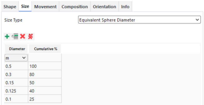The width and height of the screenshot is (204, 105).
Task: Click the cumulative cell showing 100
Action: pyautogui.click(x=44, y=66)
